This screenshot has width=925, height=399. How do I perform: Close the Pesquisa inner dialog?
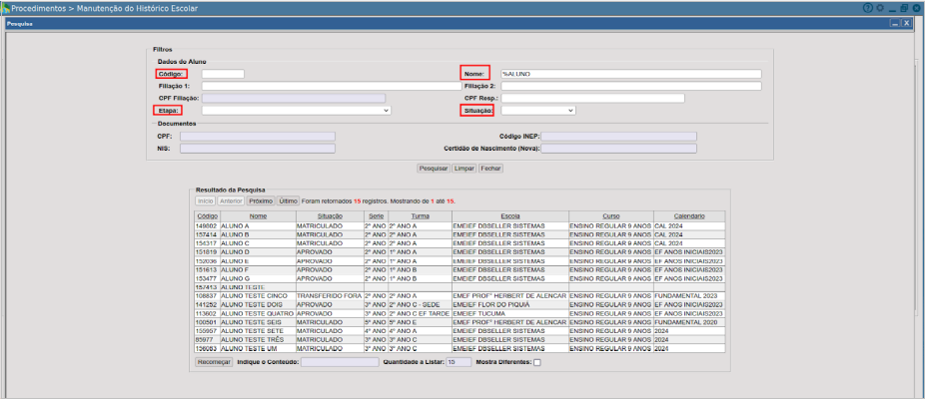tap(907, 22)
